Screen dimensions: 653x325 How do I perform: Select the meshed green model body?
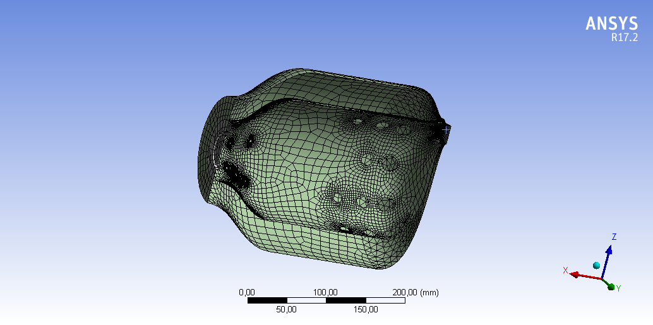tap(323, 168)
